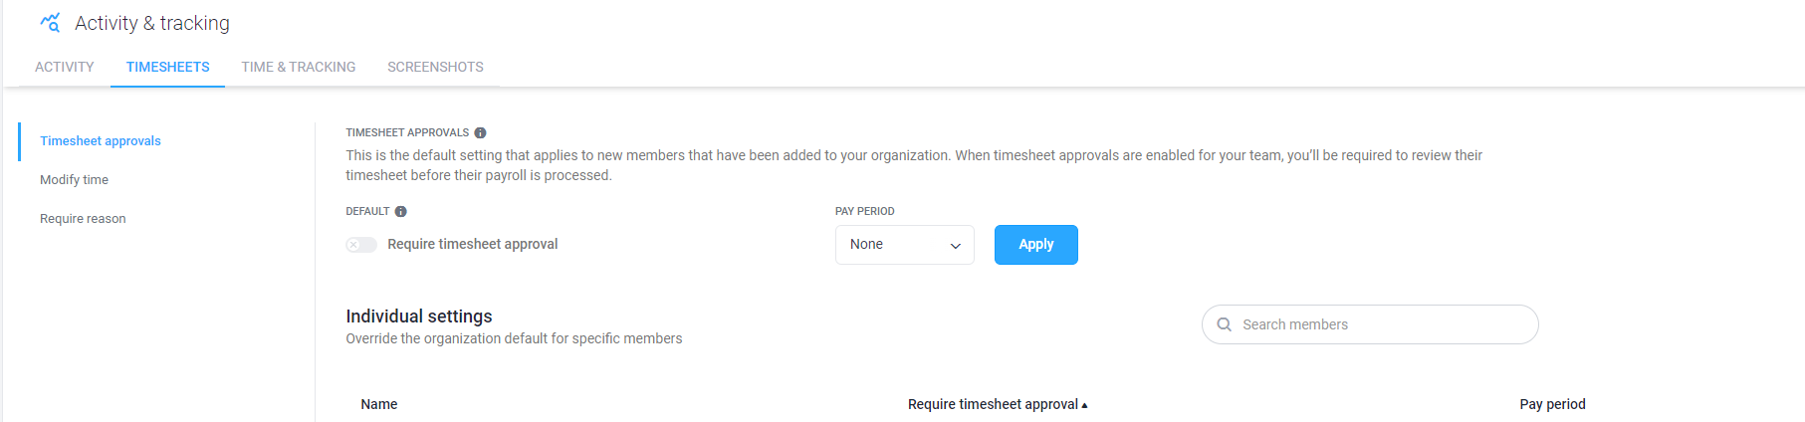Go to the Screenshots tab
Viewport: 1805px width, 422px height.
435,67
